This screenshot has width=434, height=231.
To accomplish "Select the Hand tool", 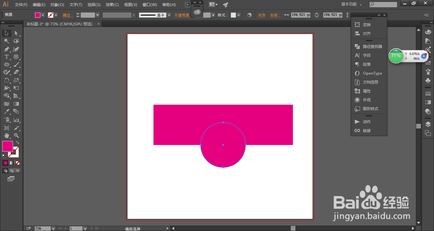I will (7, 135).
